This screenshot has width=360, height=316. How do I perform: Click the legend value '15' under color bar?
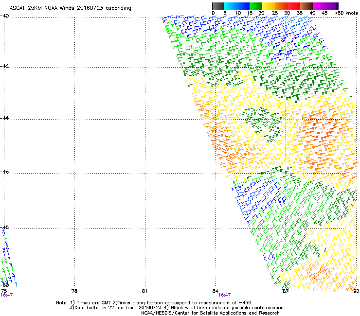pyautogui.click(x=250, y=13)
